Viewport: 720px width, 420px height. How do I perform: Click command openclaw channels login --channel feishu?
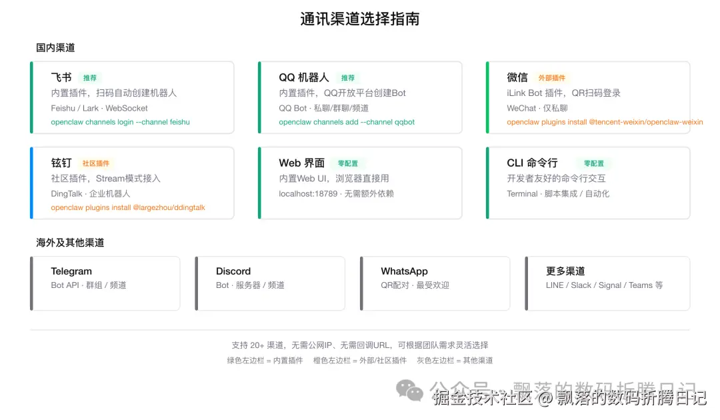click(x=120, y=122)
